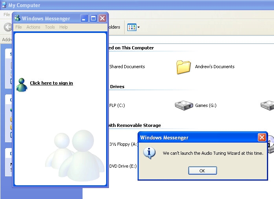Open the Tools menu in Windows Messenger
This screenshot has width=274, height=199.
point(50,27)
